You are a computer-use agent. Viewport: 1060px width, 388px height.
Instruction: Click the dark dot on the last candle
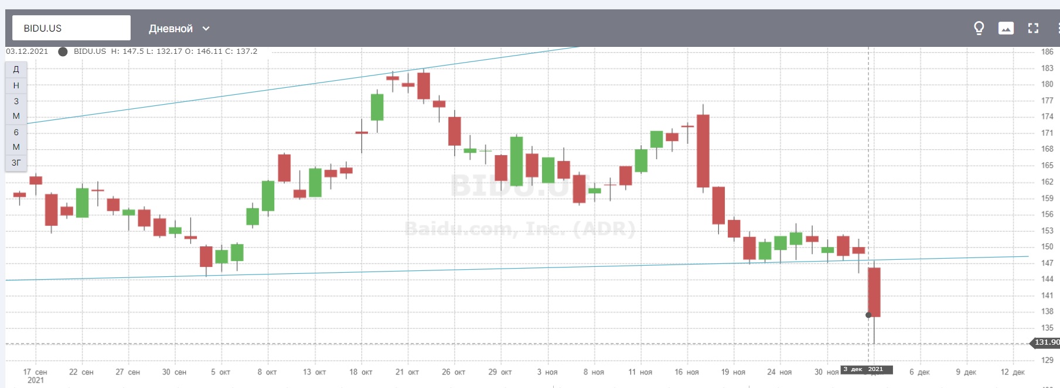868,315
